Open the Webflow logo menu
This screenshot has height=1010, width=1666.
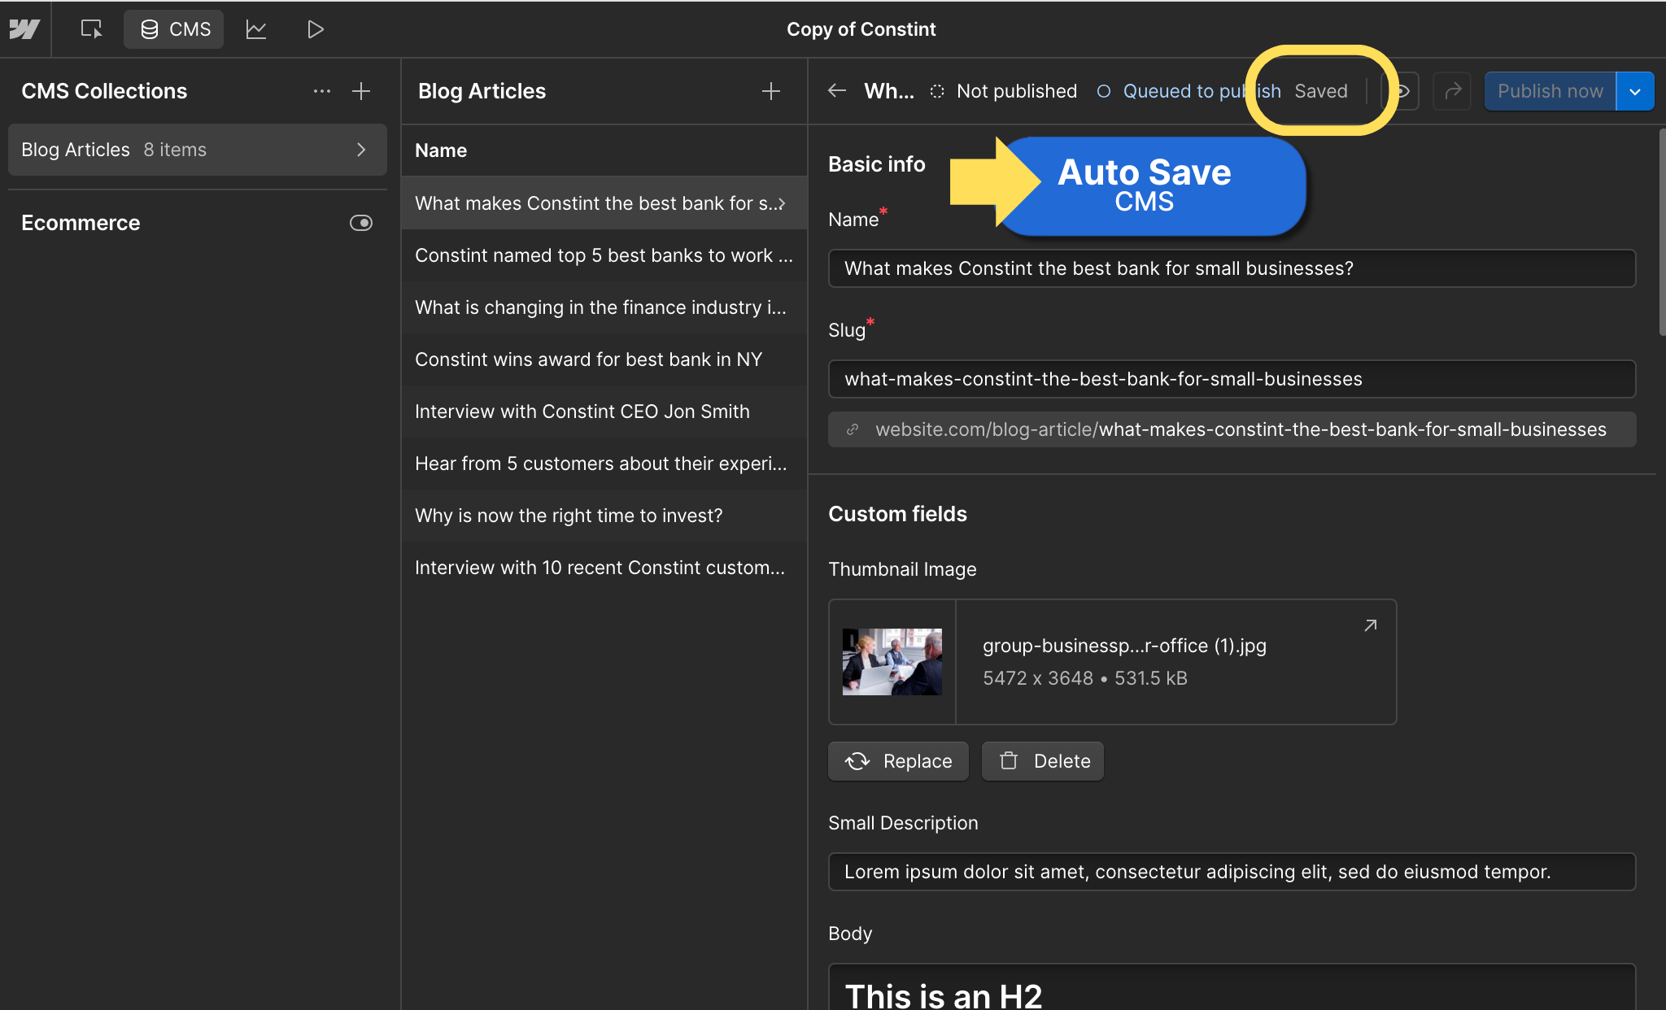24,29
